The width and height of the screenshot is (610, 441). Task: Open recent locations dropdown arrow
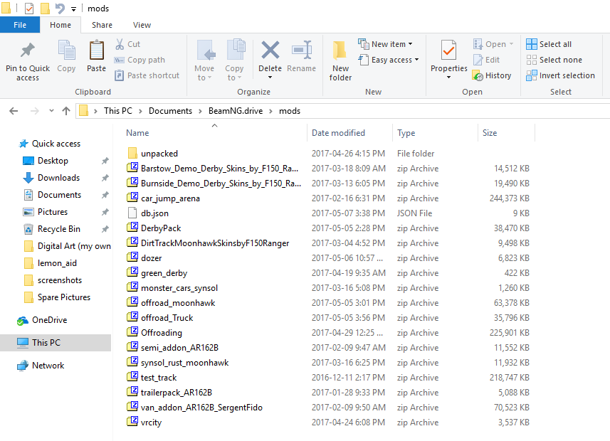click(x=51, y=111)
